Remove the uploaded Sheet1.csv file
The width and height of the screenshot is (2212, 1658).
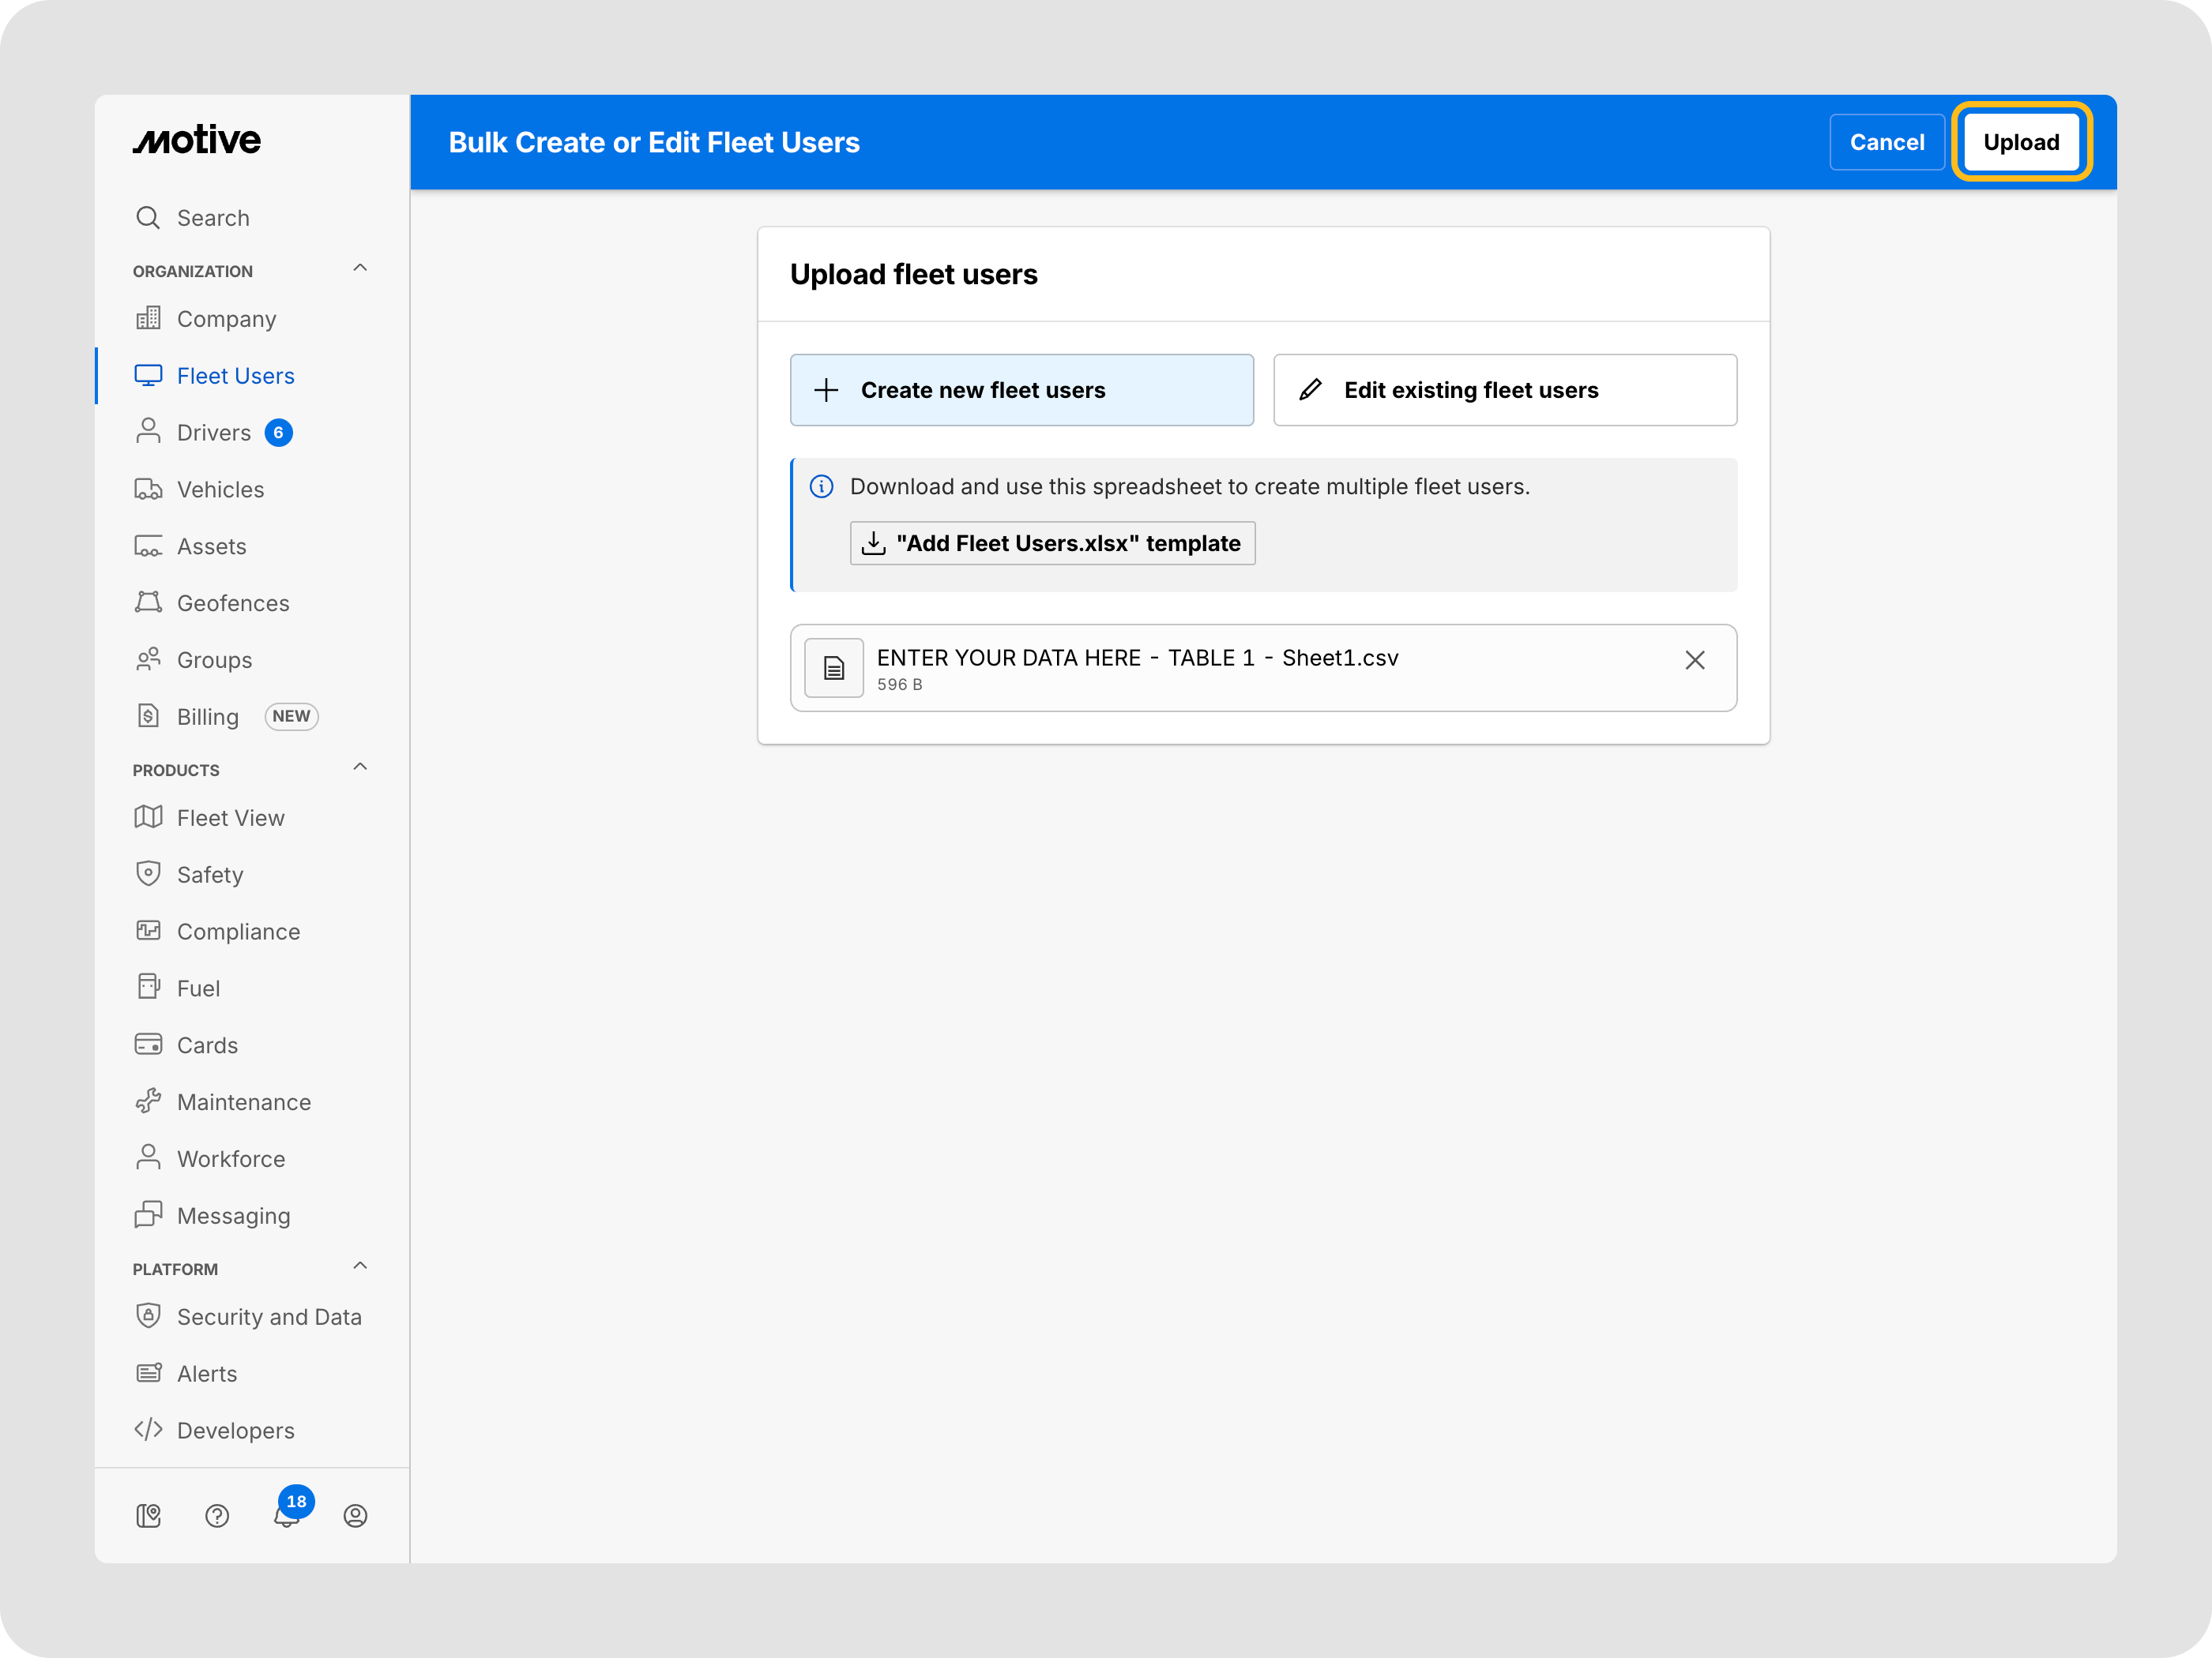(x=1694, y=659)
